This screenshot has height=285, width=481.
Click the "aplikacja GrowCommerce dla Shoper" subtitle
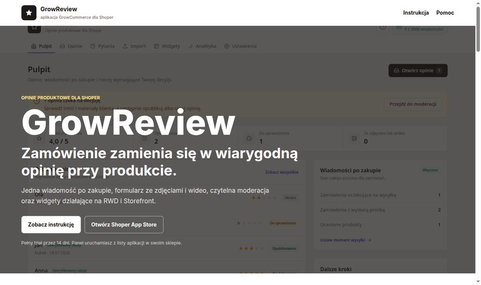tap(77, 17)
